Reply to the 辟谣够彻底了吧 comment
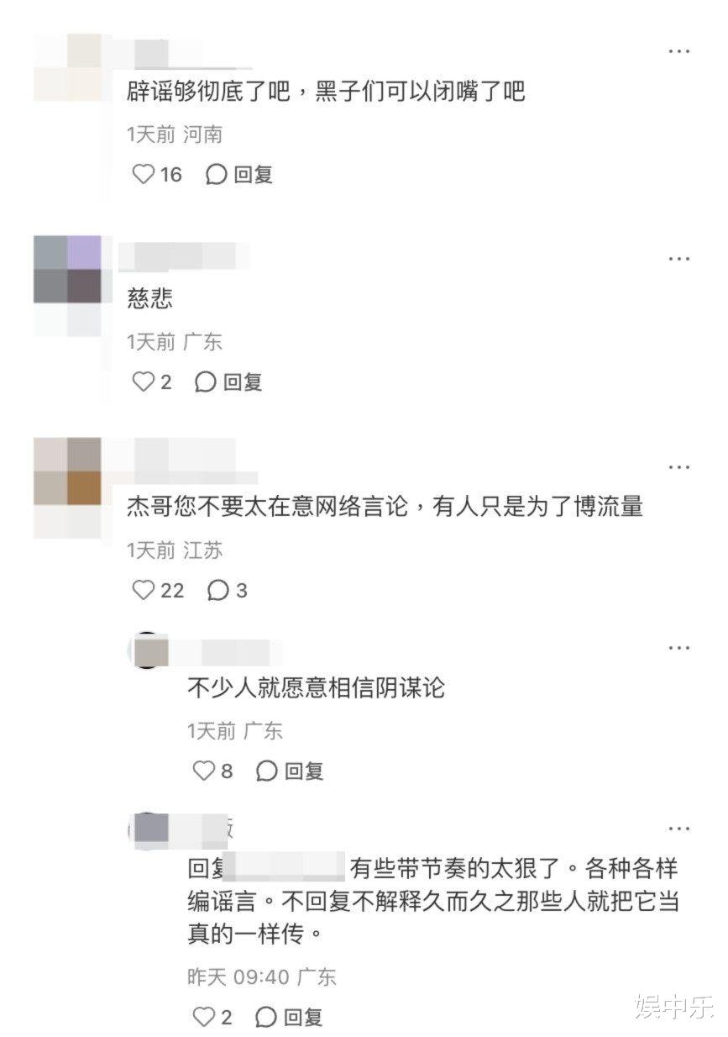 [239, 174]
